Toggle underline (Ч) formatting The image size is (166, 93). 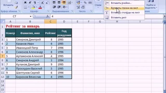(35, 3)
